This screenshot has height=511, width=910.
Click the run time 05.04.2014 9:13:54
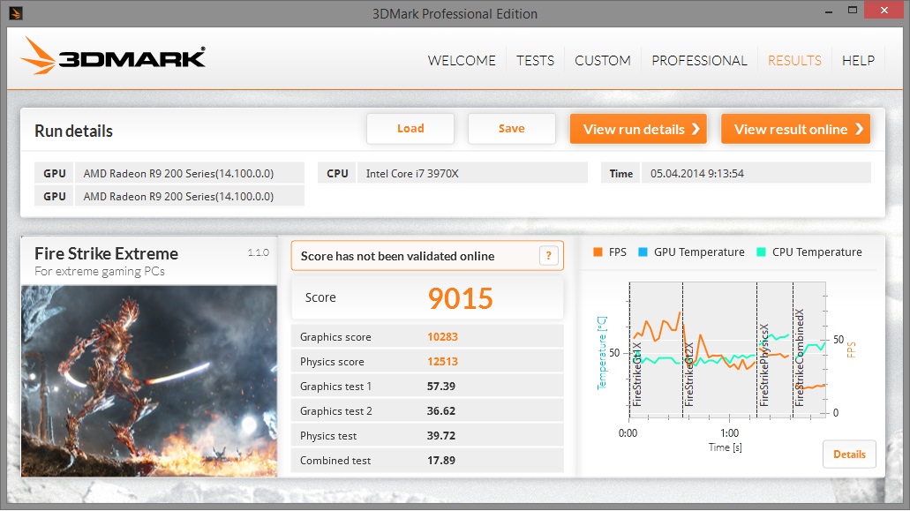pyautogui.click(x=697, y=174)
